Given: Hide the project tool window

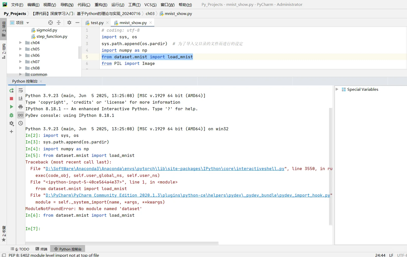Looking at the screenshot, I should pyautogui.click(x=77, y=23).
